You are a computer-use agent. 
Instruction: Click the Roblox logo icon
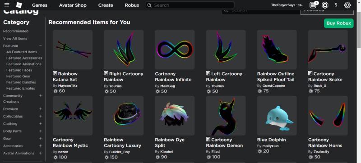(x=19, y=5)
